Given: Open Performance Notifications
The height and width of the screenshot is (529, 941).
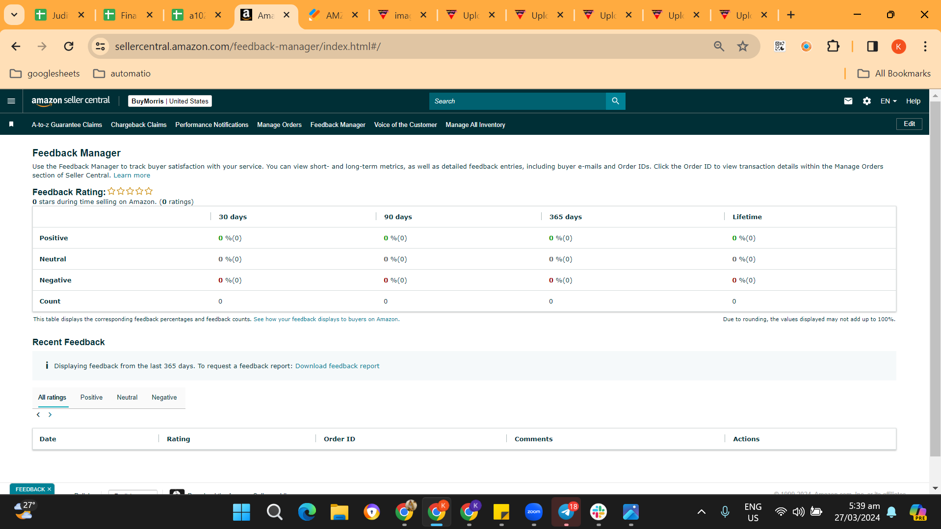Looking at the screenshot, I should point(212,125).
